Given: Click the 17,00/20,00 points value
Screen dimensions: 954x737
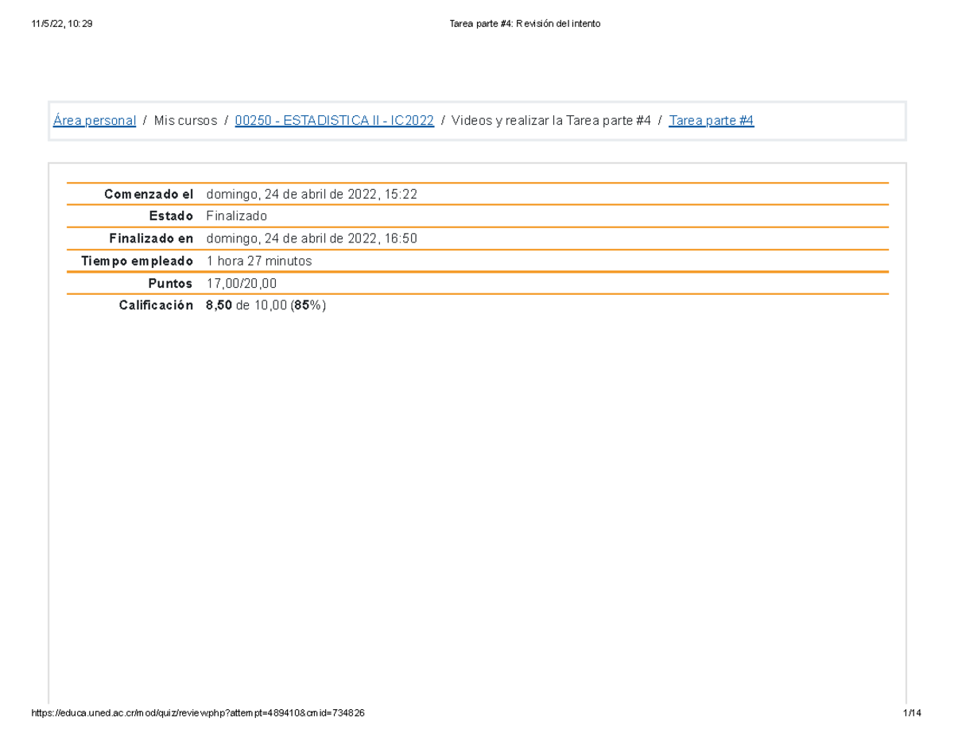Looking at the screenshot, I should [x=242, y=283].
